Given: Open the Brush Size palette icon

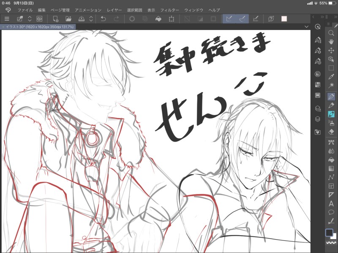Looking at the screenshot, I should [x=318, y=62].
